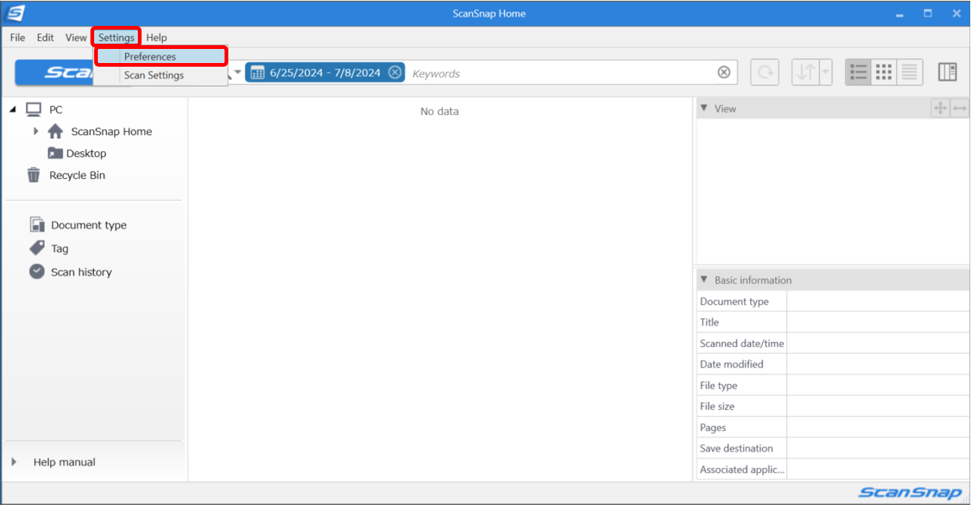Click the File type row label
This screenshot has height=505, width=971.
coord(719,386)
